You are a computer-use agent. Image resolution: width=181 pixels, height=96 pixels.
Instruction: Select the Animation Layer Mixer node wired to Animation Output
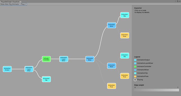[29, 69]
